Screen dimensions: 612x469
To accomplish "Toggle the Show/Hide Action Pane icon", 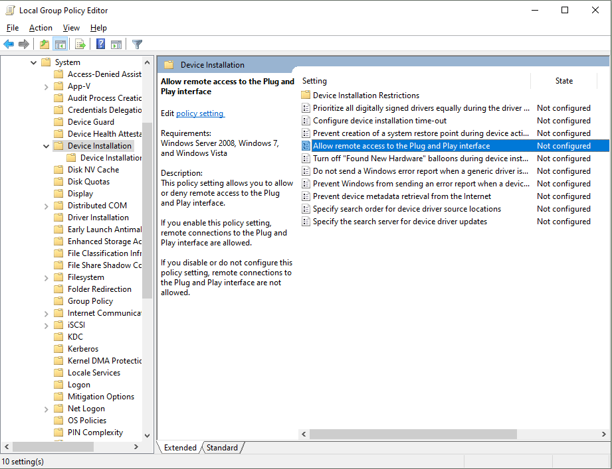I will point(116,44).
